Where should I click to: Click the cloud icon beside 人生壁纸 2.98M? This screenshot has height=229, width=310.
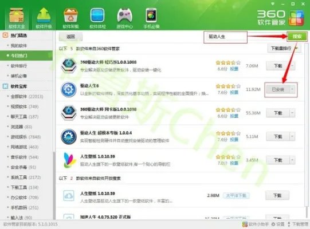69,195
